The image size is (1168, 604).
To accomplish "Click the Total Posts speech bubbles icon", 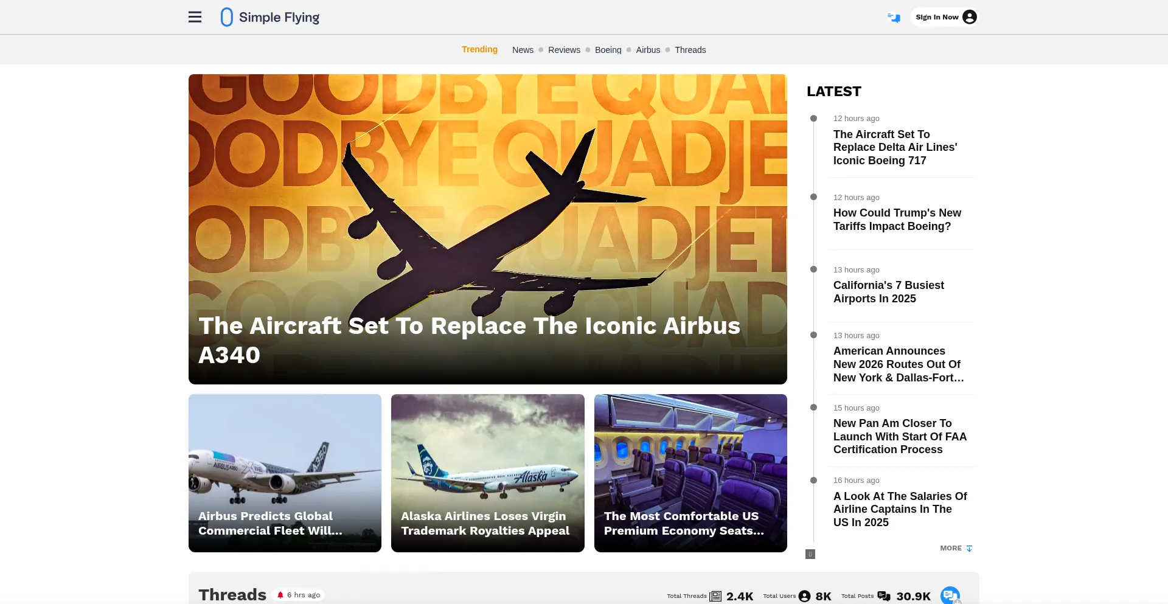I will tap(884, 596).
